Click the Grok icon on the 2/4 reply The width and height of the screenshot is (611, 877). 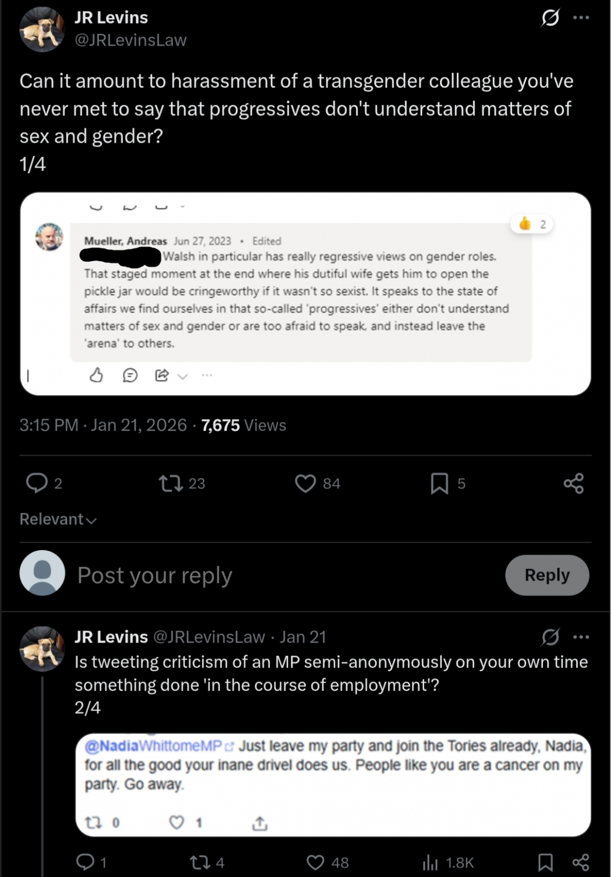(x=550, y=637)
